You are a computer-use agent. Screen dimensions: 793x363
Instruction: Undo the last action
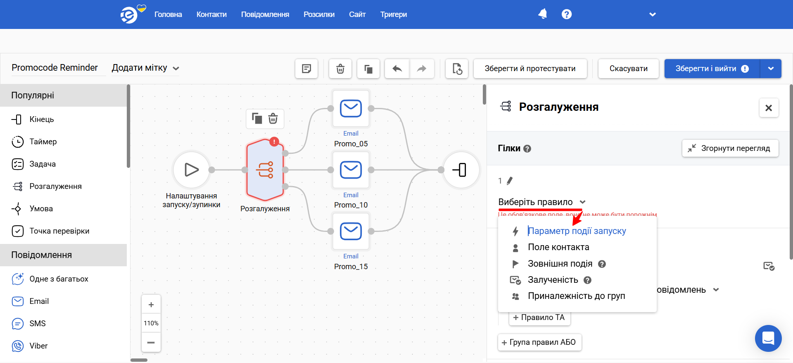(397, 69)
